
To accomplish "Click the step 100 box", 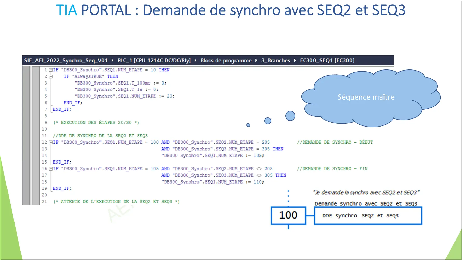I will 288,215.
